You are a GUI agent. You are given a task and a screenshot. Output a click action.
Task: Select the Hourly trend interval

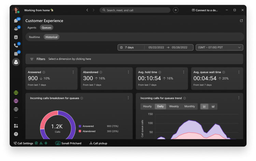point(147,107)
